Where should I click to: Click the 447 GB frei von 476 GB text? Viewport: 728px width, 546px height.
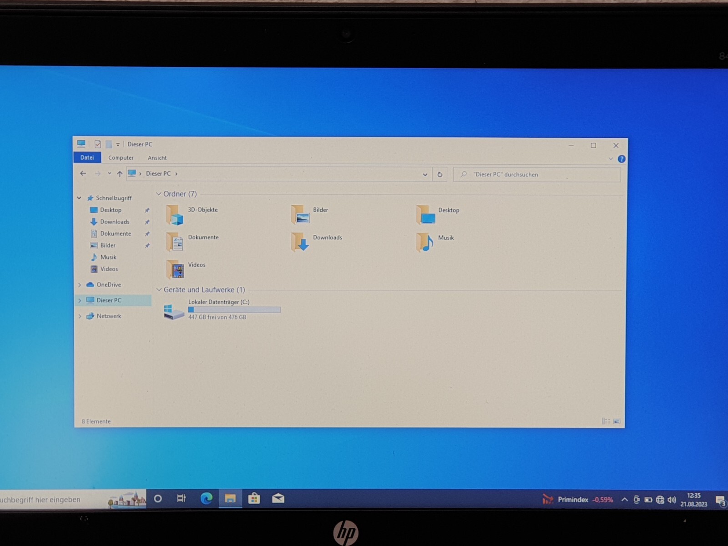217,317
